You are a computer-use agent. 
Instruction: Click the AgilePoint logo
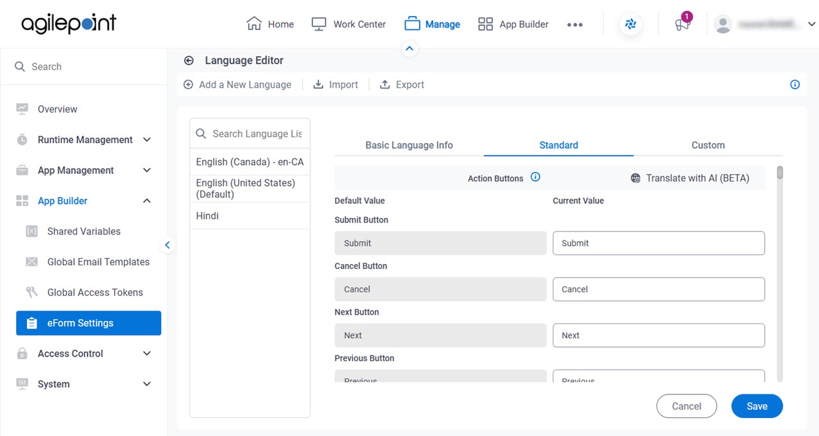pyautogui.click(x=69, y=24)
